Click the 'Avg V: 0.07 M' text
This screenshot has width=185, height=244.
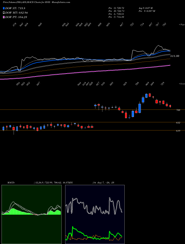(x=146, y=8)
